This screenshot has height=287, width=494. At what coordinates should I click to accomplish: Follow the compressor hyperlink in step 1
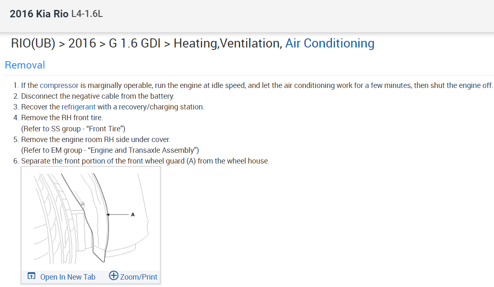click(59, 85)
